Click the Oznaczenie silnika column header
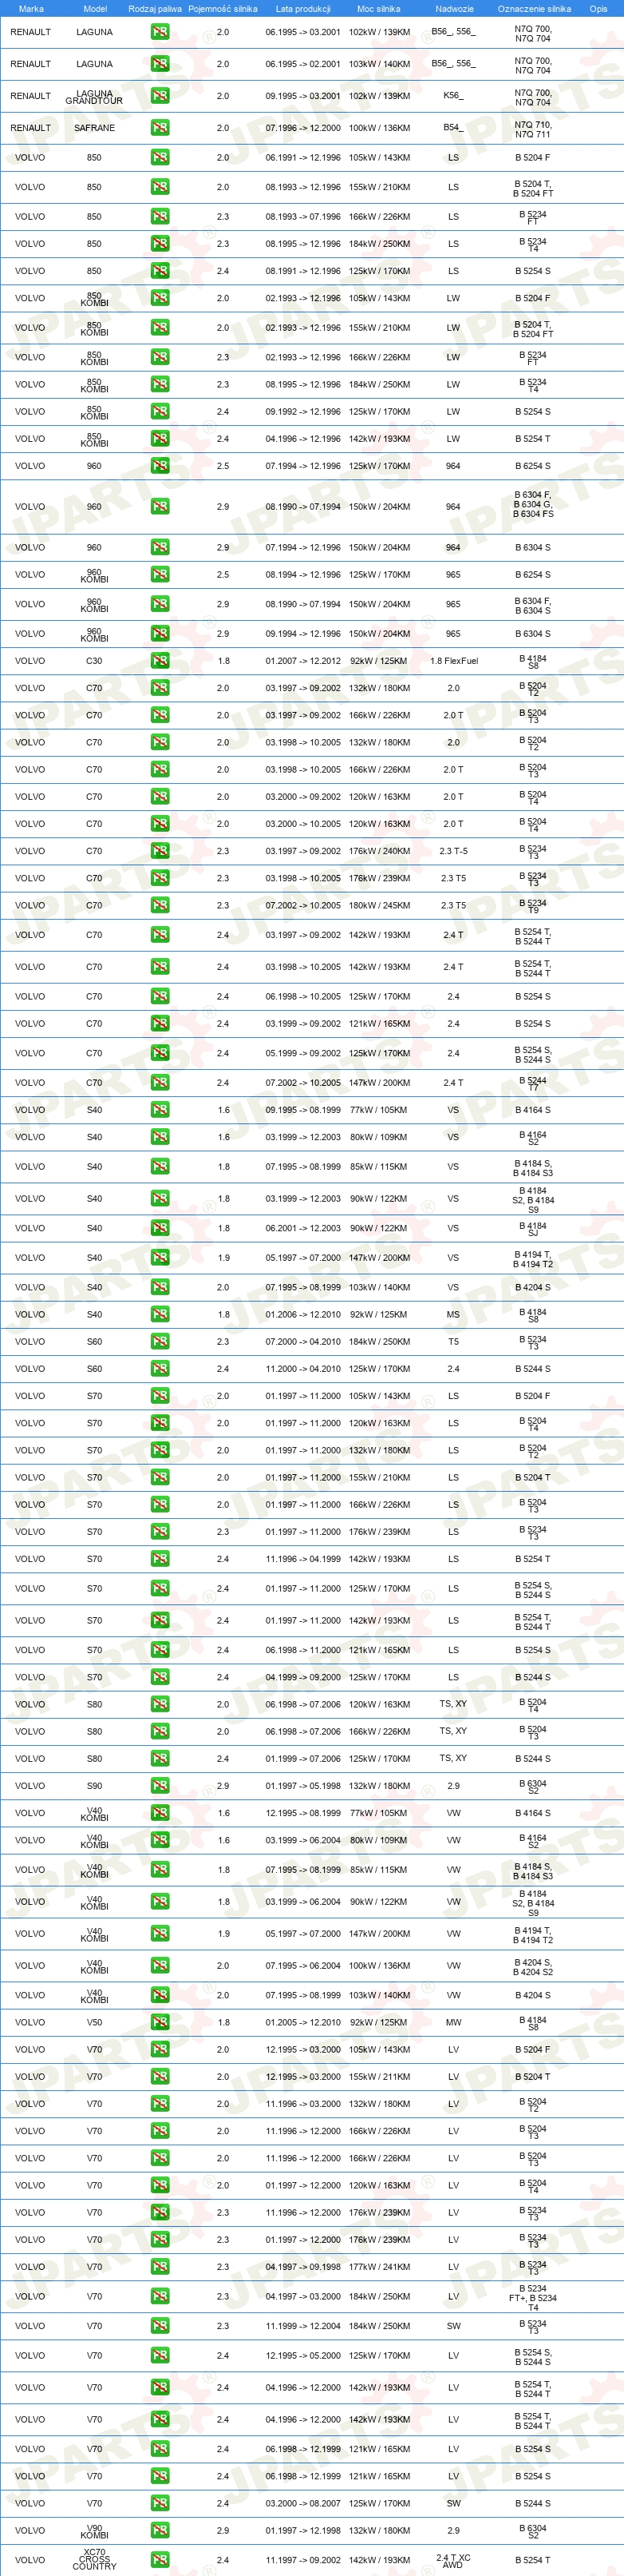Image resolution: width=624 pixels, height=2576 pixels. 534,9
